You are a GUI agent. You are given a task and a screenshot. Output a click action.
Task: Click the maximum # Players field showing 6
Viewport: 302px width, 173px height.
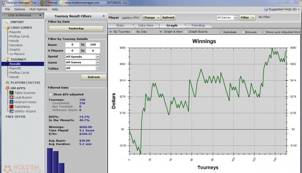coord(93,51)
